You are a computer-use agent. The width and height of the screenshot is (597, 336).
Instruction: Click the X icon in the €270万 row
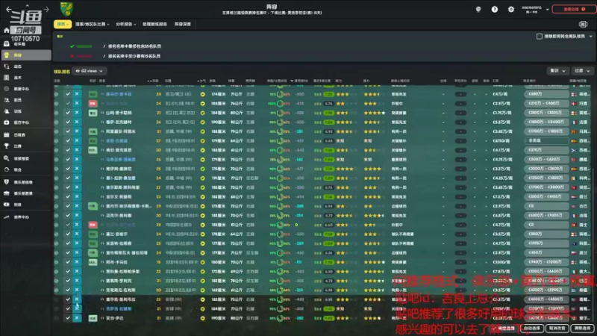coord(77,150)
